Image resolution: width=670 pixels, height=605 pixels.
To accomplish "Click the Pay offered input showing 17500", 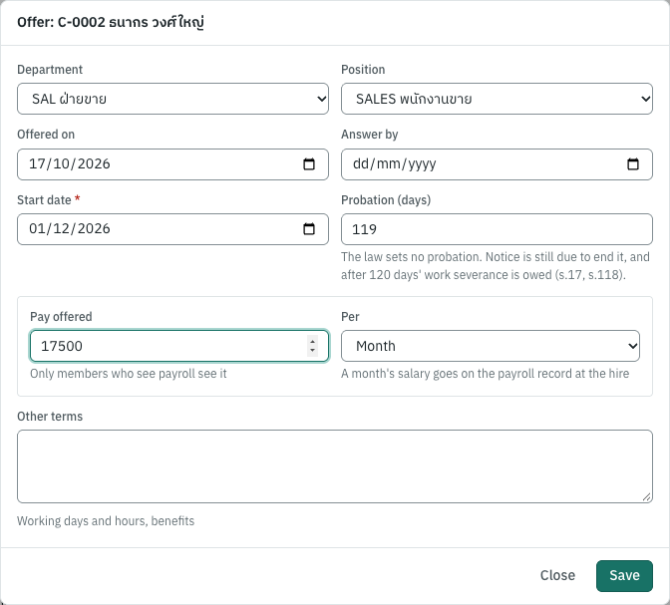I will (x=179, y=346).
